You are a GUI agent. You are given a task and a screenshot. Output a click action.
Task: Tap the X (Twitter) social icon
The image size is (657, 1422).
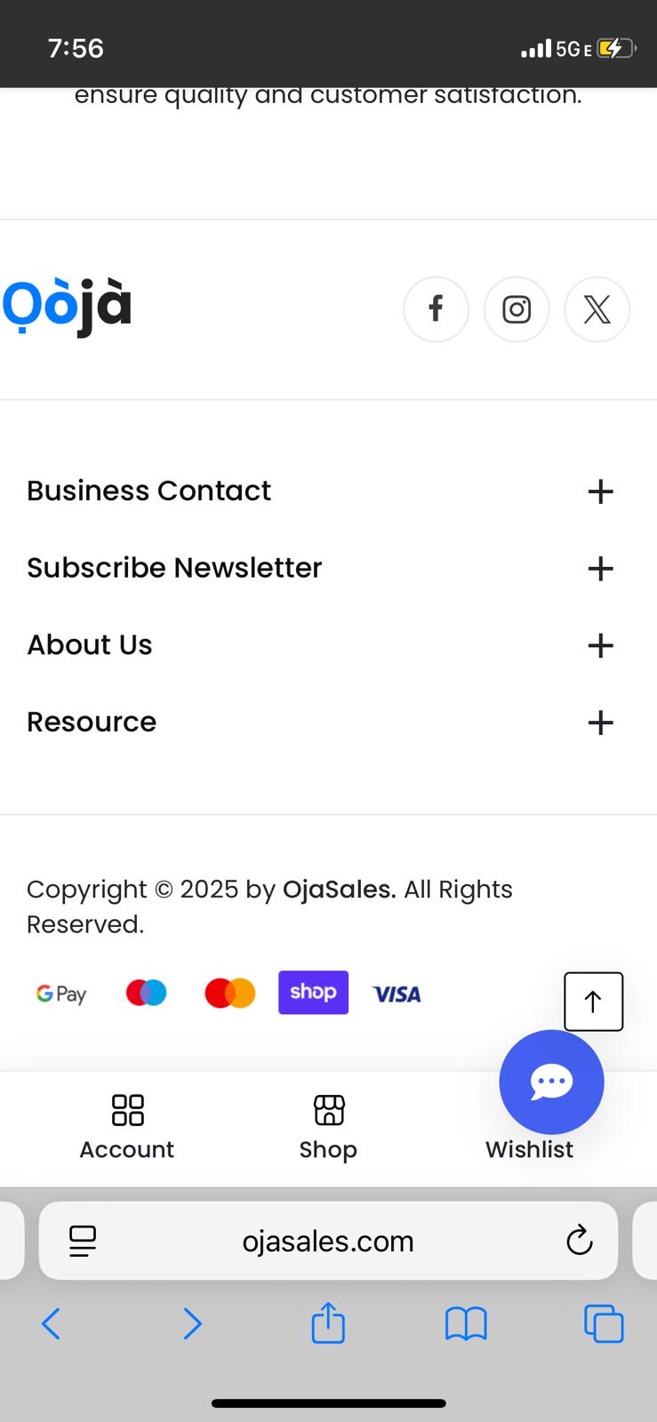pos(597,309)
